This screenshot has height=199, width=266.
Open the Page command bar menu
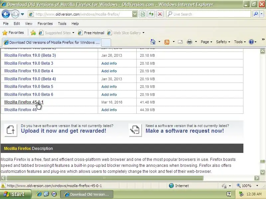pos(206,42)
